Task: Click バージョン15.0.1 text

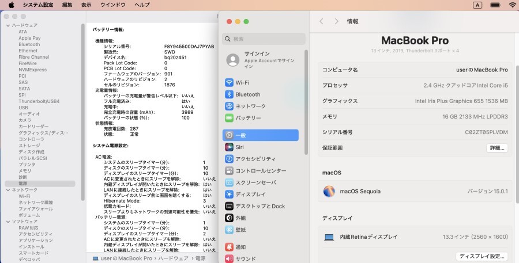Action: 487,191
